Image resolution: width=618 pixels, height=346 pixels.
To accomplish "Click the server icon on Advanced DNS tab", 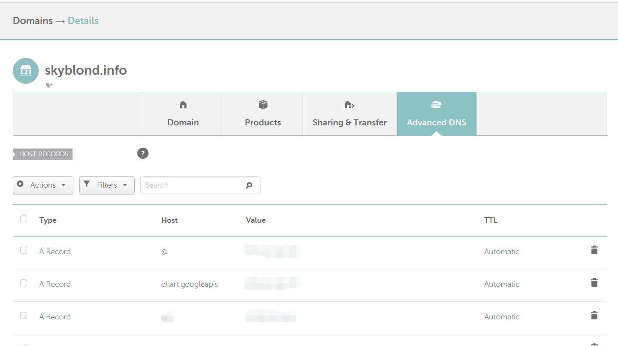I will coord(436,105).
